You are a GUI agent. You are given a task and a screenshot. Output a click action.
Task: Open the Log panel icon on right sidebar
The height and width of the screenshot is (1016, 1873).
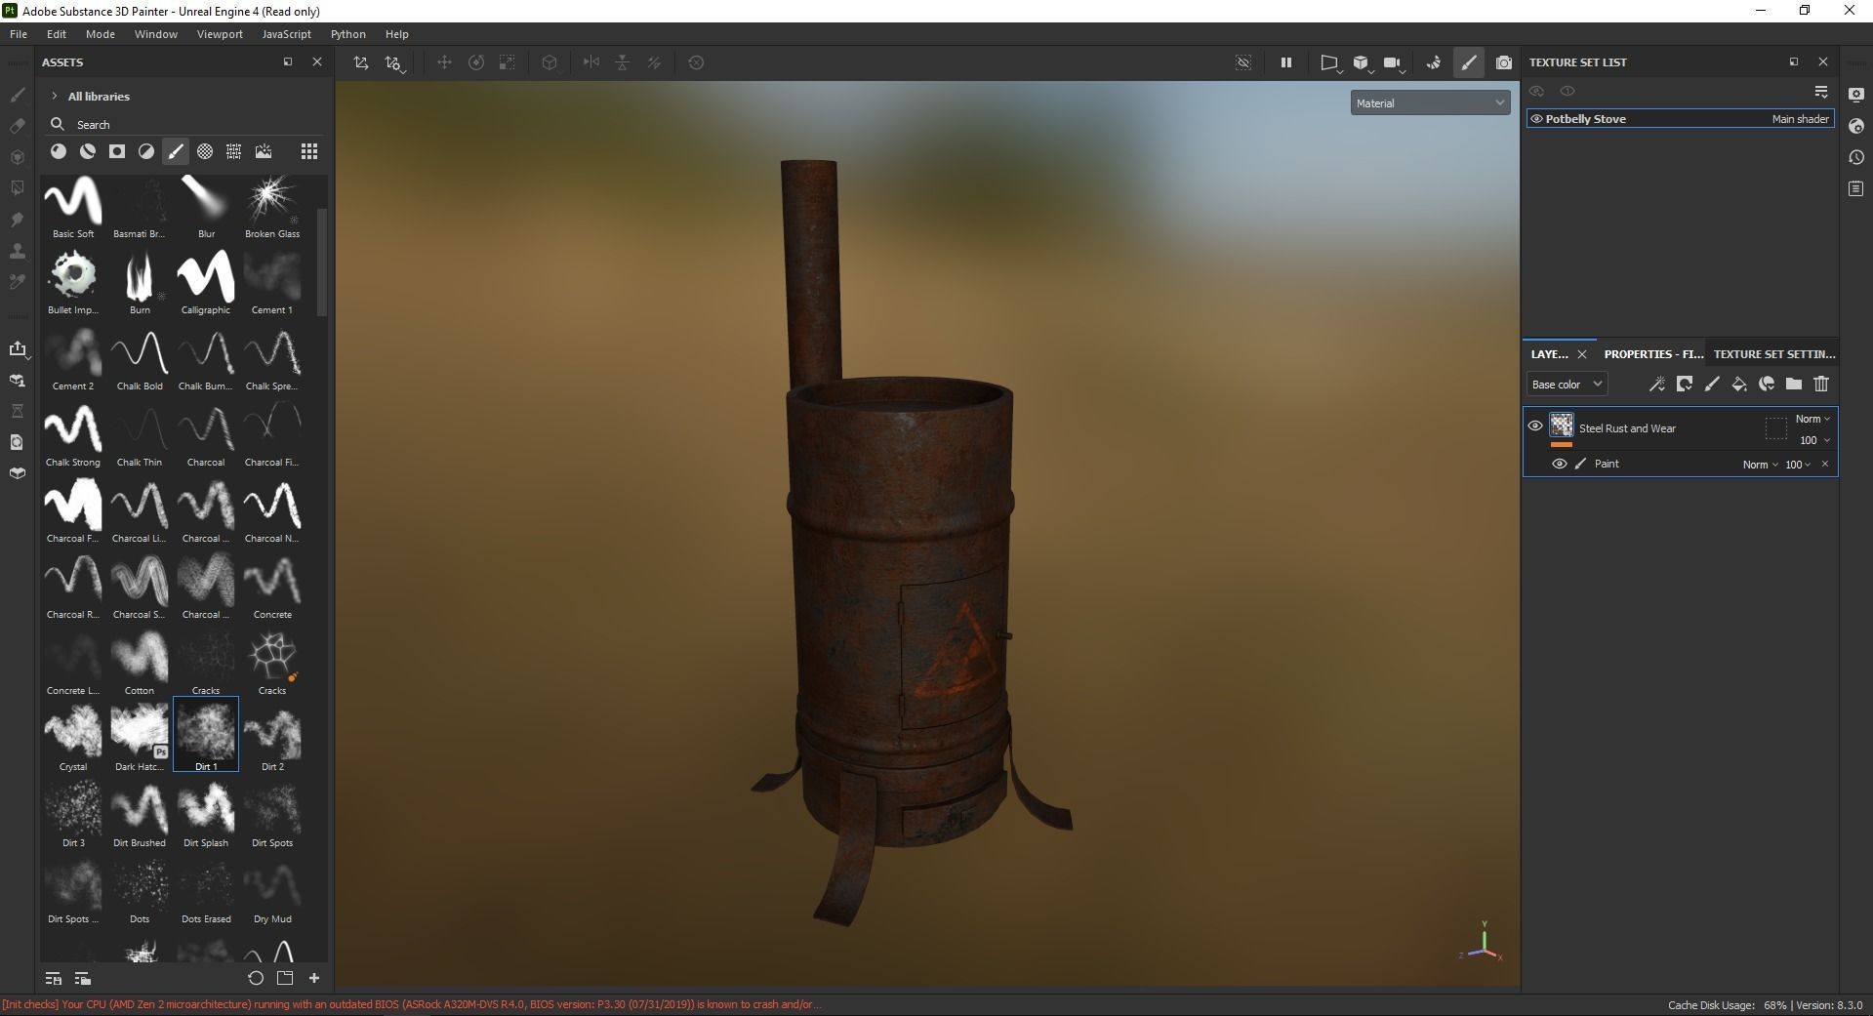pos(1855,188)
